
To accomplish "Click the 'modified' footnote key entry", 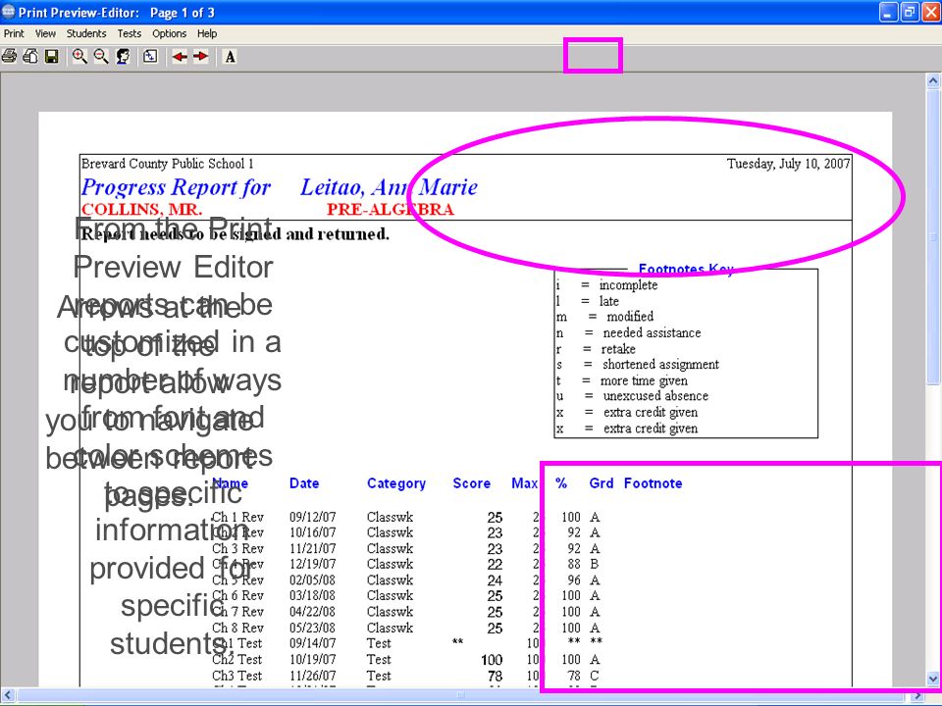I will click(x=630, y=317).
